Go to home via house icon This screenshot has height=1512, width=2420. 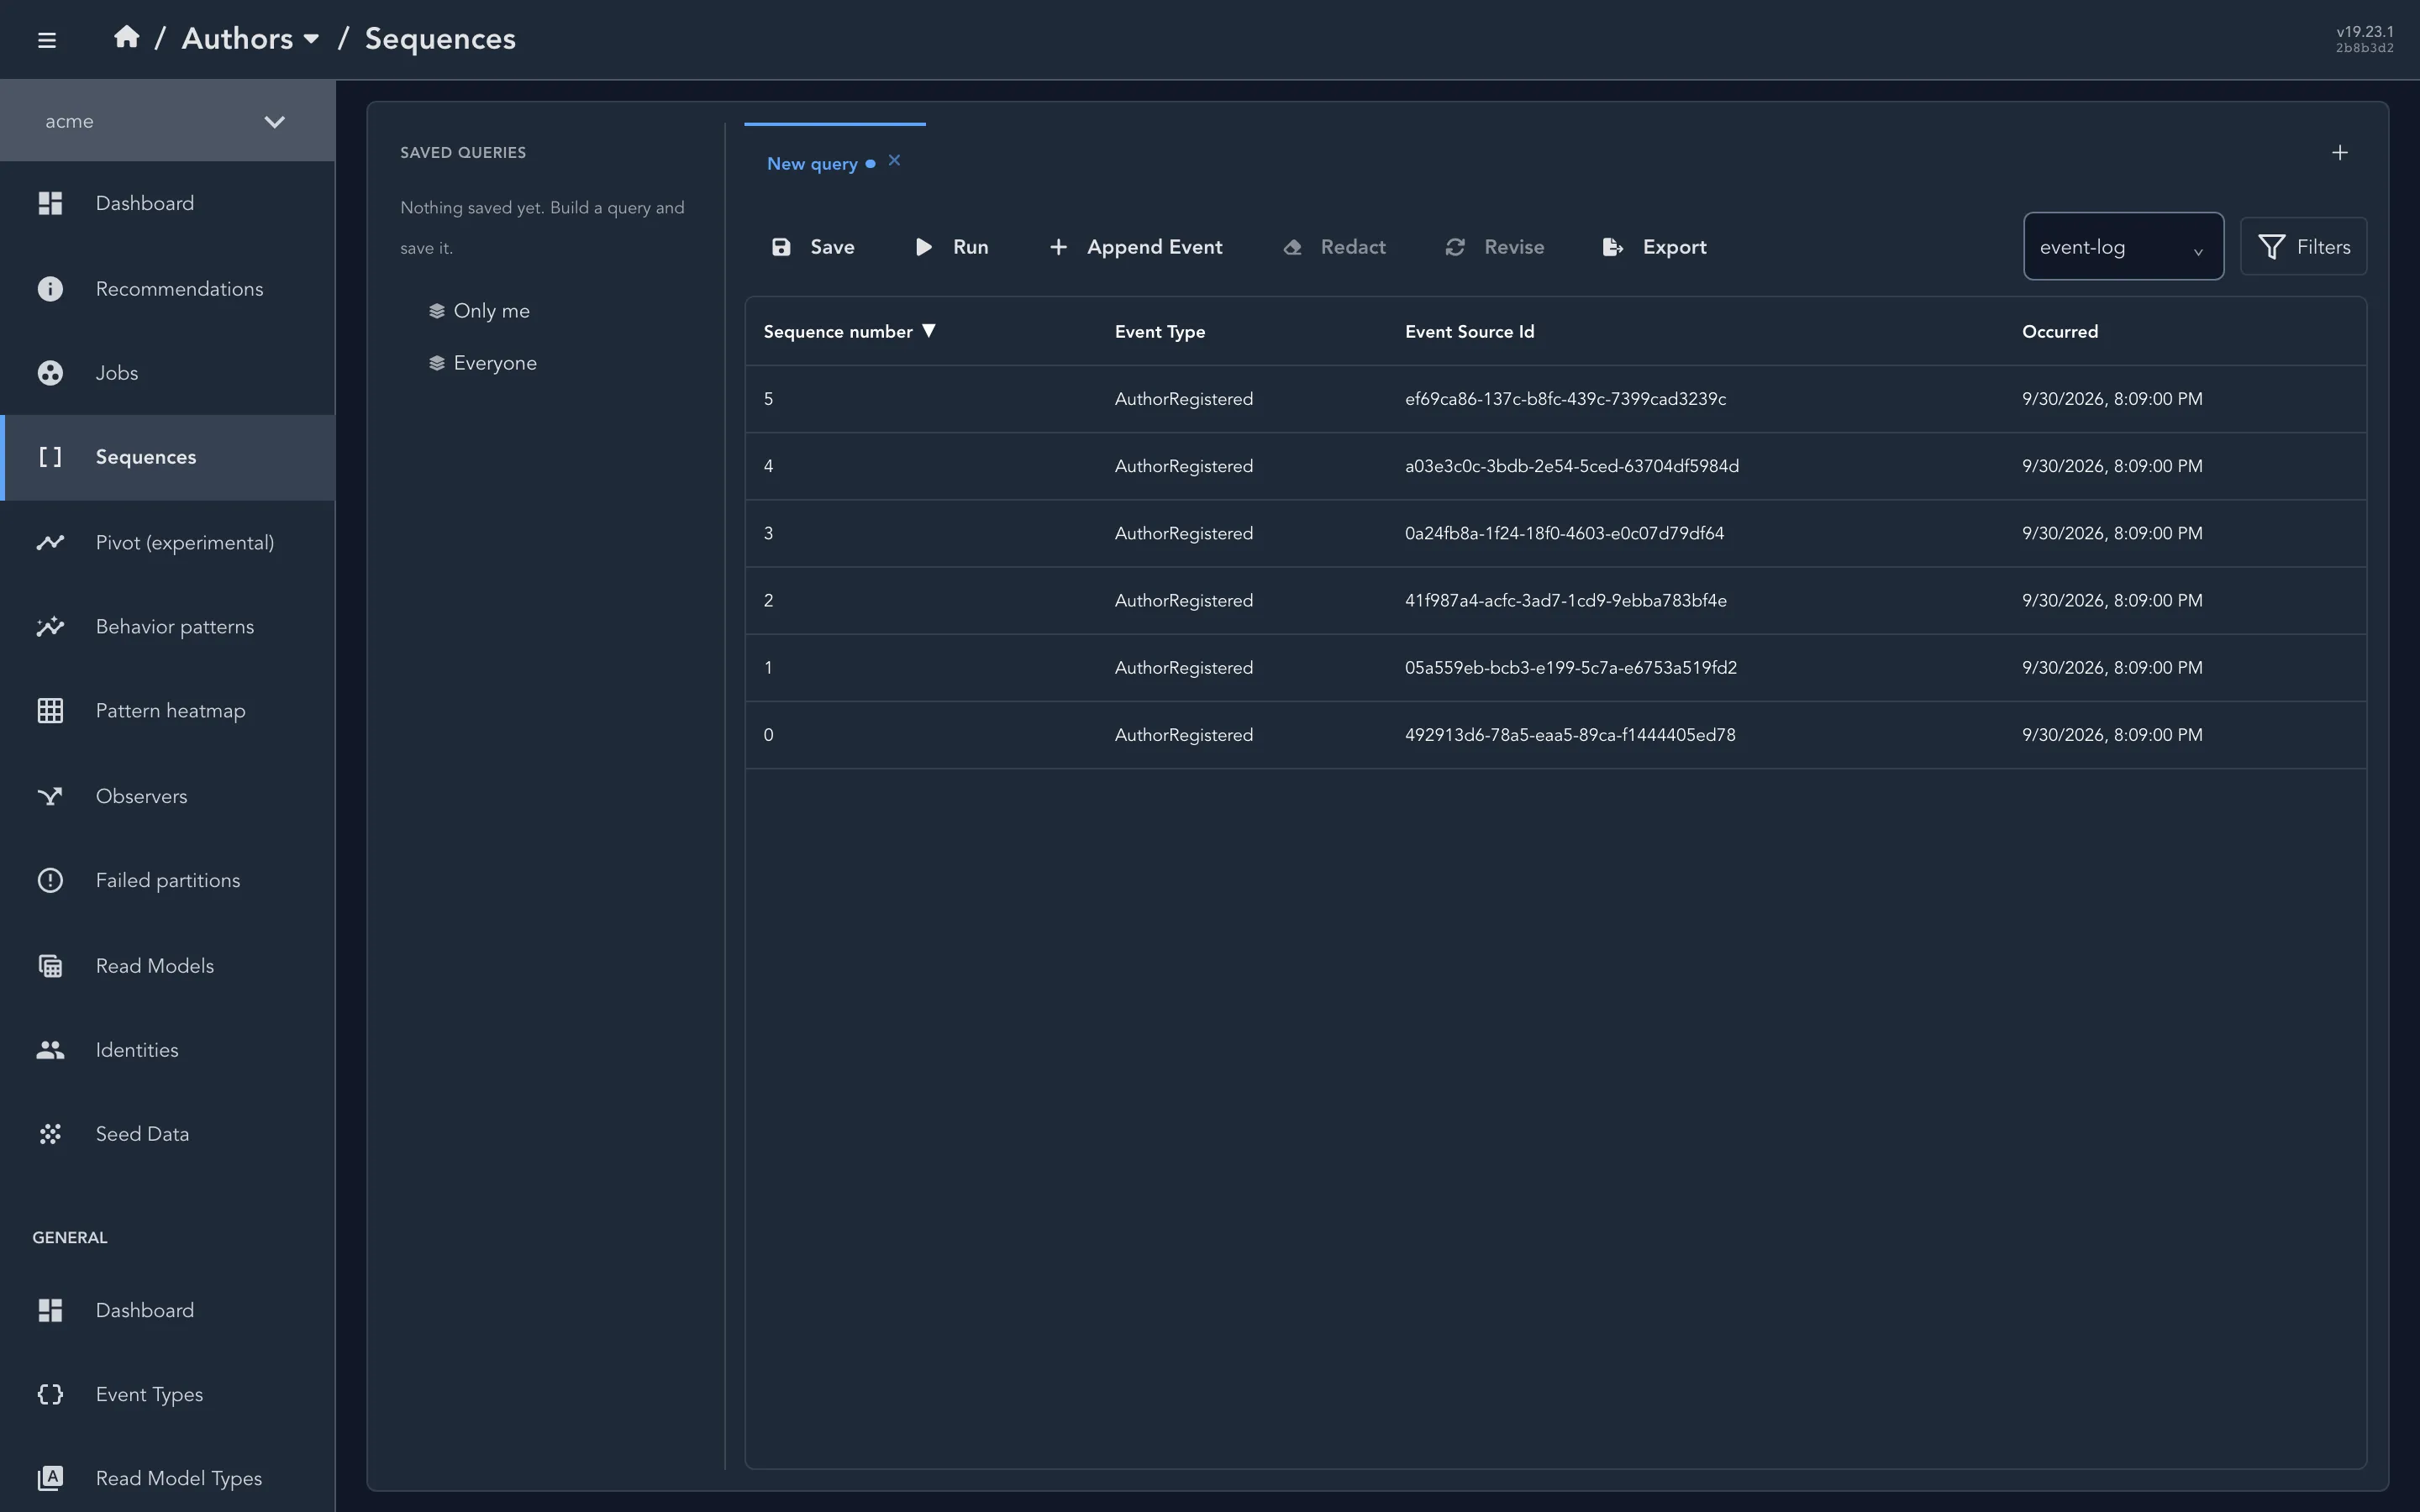[x=126, y=38]
